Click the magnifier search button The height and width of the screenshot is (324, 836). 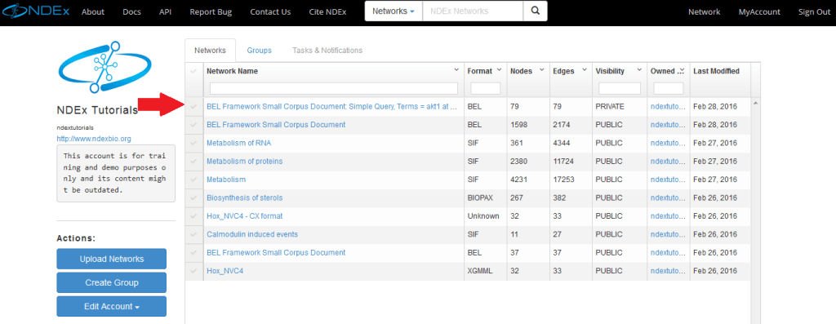click(536, 11)
